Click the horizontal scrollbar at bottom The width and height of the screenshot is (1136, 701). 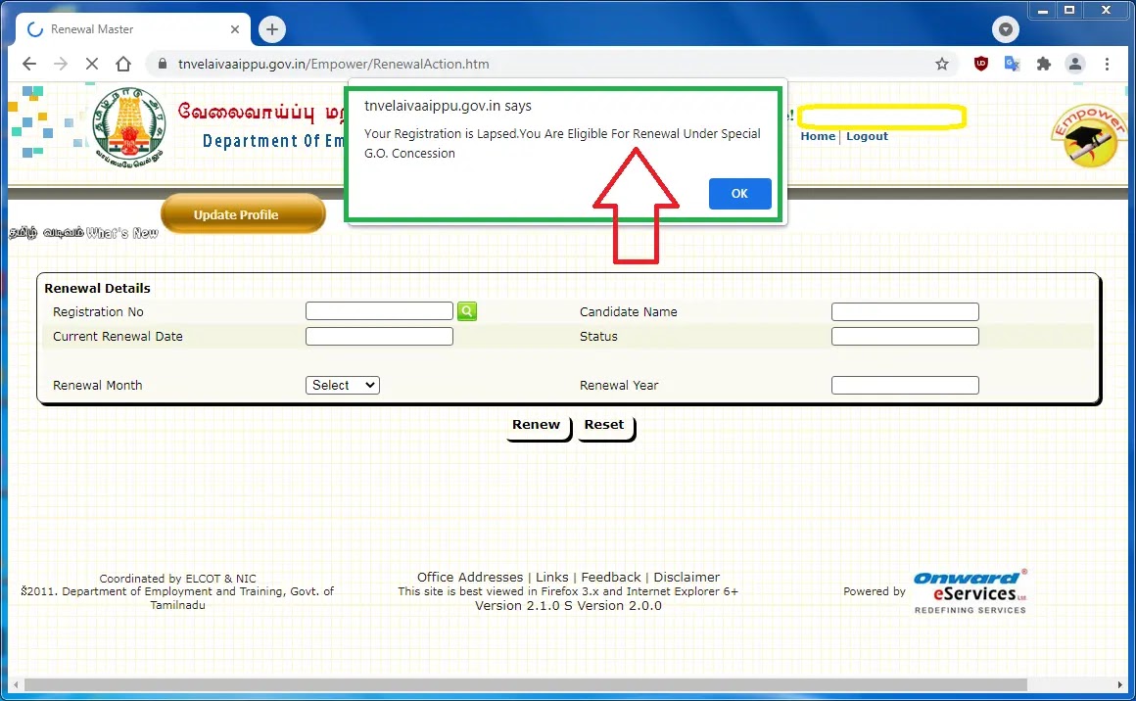coord(525,684)
